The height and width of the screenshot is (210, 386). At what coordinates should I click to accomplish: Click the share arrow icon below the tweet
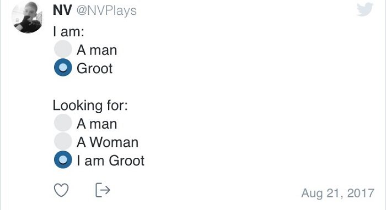coord(103,190)
